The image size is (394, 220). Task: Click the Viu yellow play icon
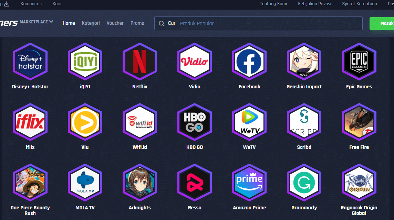(x=85, y=122)
